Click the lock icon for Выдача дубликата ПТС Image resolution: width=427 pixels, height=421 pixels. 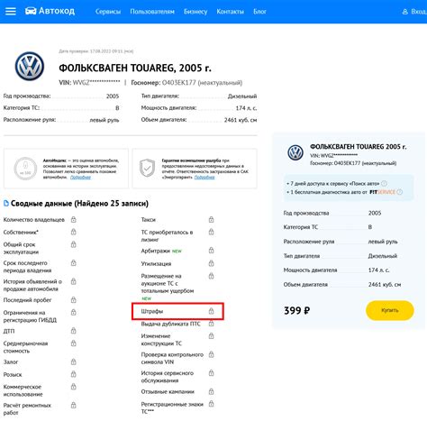(212, 324)
